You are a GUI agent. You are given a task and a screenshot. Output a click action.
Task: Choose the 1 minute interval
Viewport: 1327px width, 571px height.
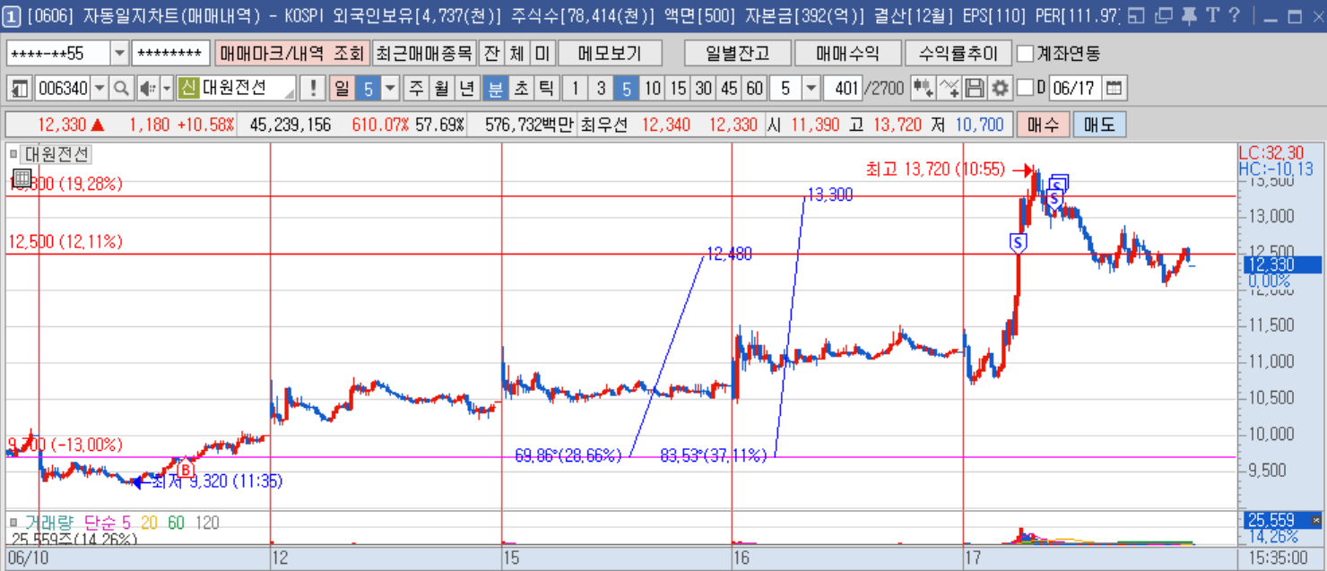(x=575, y=88)
